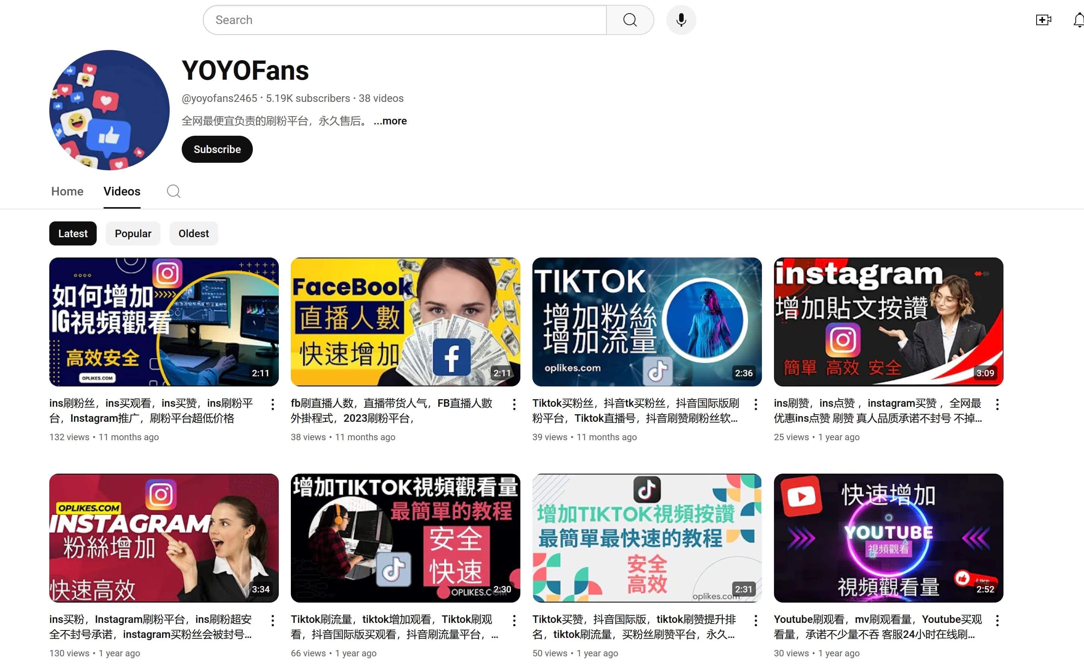Open the notifications bell
The image size is (1084, 671).
click(1079, 20)
